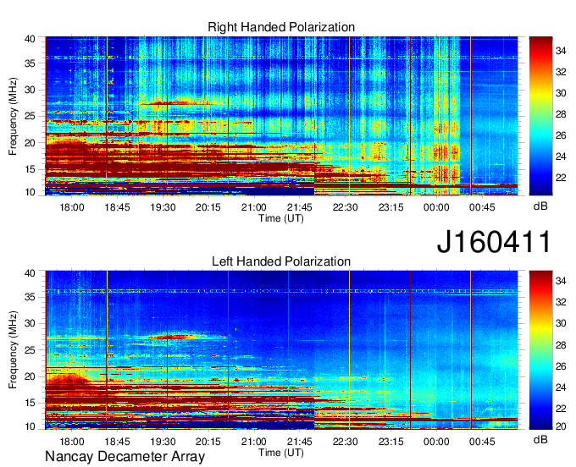The height and width of the screenshot is (467, 576).
Task: Click the 20 MHz tick of the left-handed plot
Action: coord(30,376)
